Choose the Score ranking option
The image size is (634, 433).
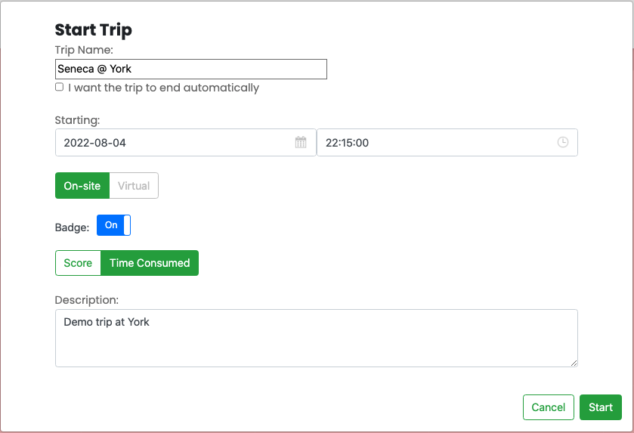[x=78, y=263]
